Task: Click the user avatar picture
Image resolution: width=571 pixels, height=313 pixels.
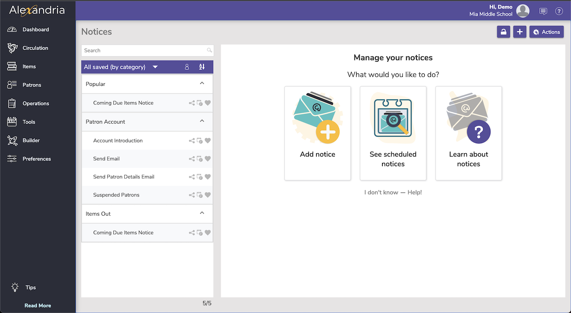Action: point(523,11)
